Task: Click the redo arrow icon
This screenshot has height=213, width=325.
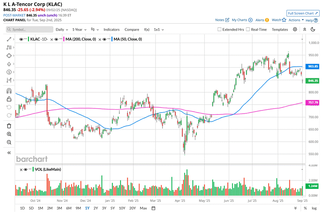Action: [9, 115]
